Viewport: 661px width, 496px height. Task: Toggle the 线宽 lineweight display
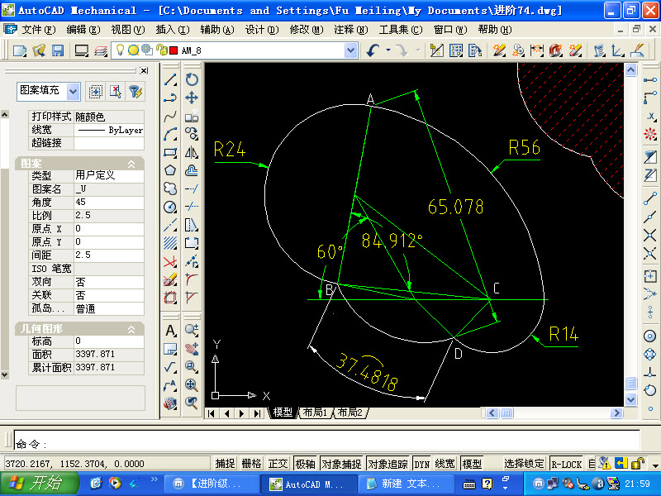[445, 464]
